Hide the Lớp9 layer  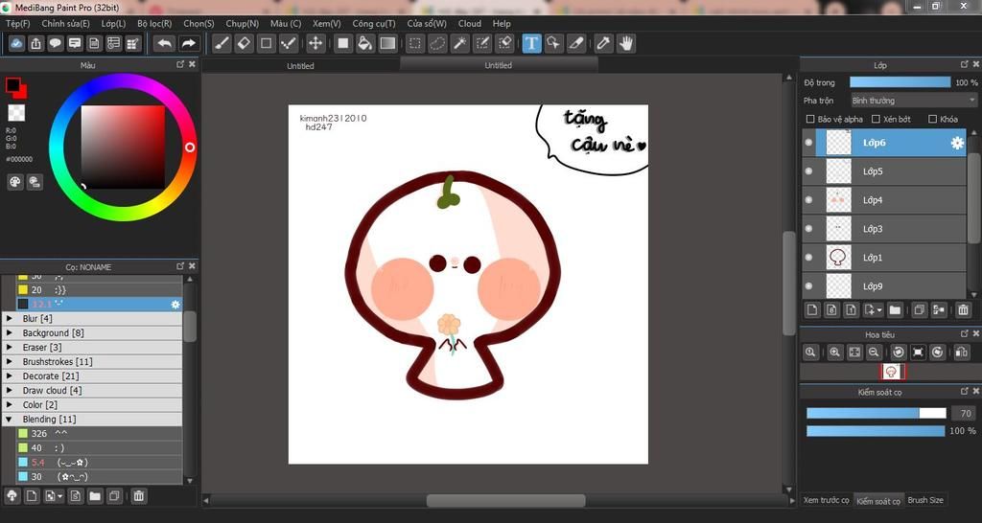(808, 285)
